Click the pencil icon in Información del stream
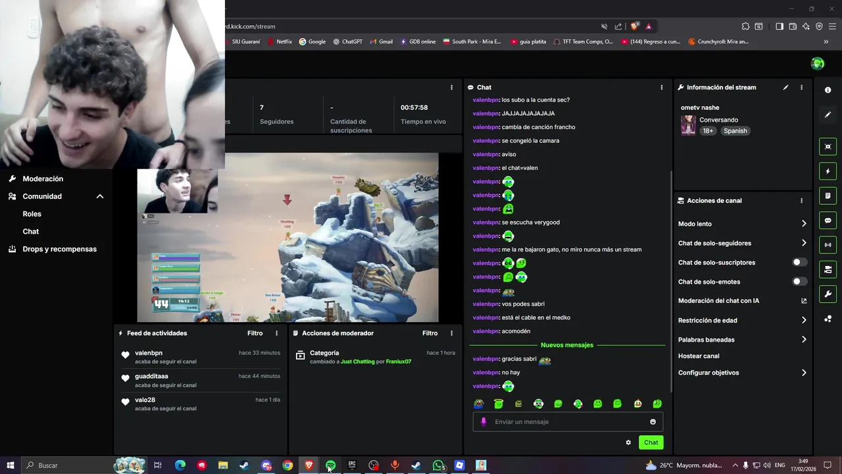842x474 pixels. coord(785,88)
